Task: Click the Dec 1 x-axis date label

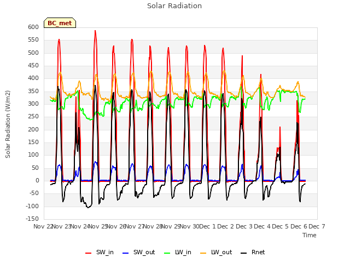Action: pyautogui.click(x=207, y=226)
